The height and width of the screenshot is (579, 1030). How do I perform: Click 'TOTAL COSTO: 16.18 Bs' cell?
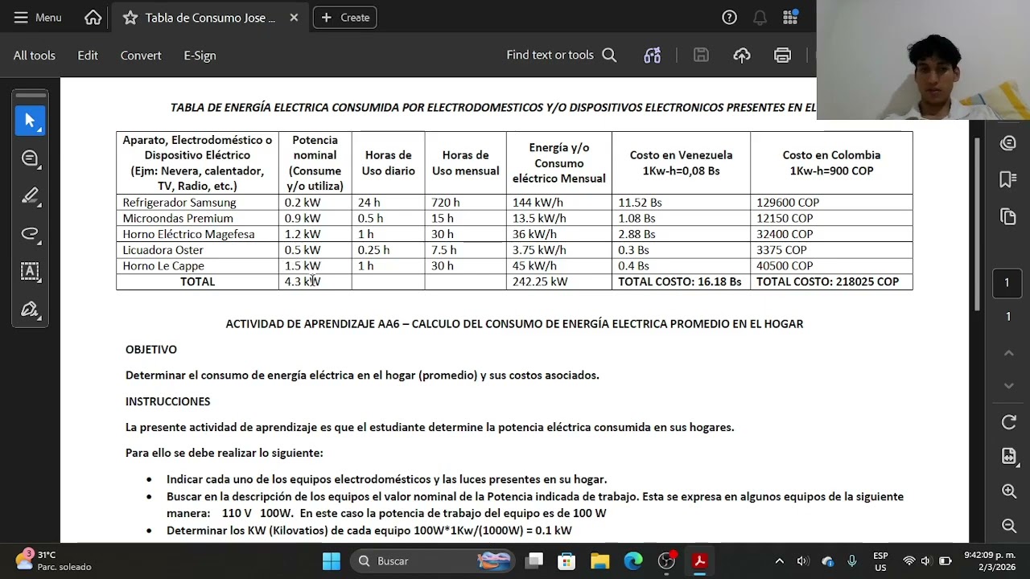click(x=681, y=281)
